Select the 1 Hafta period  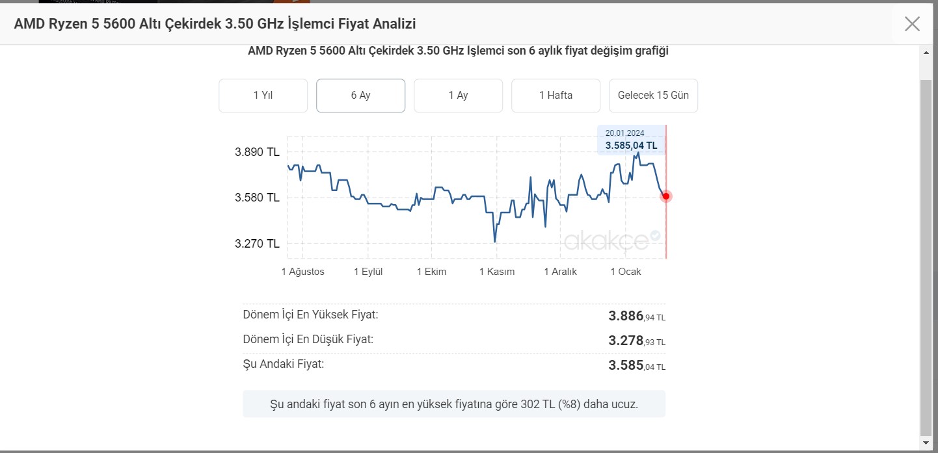click(556, 96)
